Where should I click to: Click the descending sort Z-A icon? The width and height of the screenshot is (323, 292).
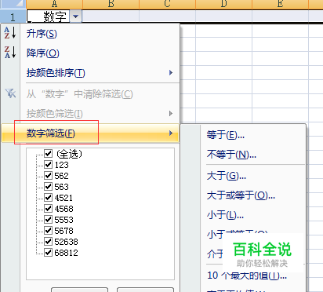(10, 52)
